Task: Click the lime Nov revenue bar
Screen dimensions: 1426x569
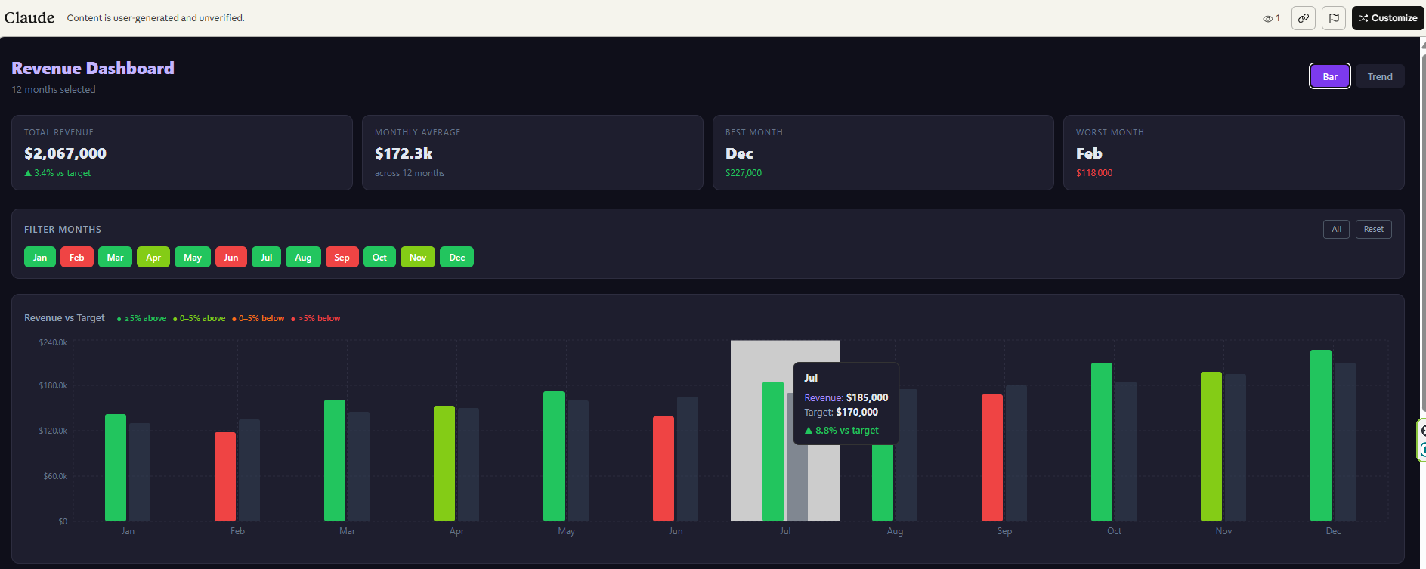Action: pyautogui.click(x=1211, y=447)
